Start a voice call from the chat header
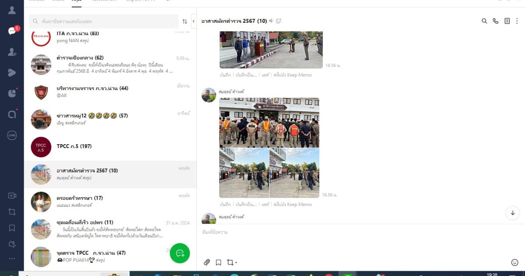The width and height of the screenshot is (525, 276). point(496,21)
